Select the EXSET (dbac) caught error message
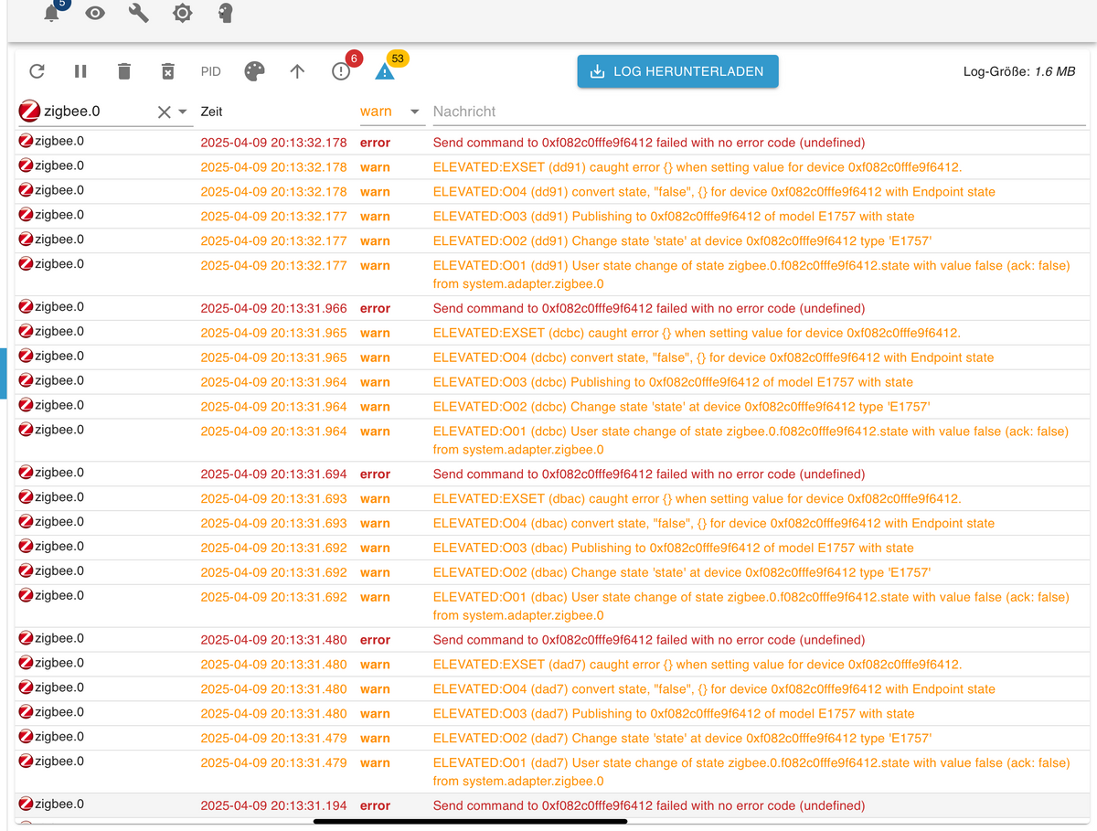Screen dimensions: 1097x831 pyautogui.click(x=698, y=498)
